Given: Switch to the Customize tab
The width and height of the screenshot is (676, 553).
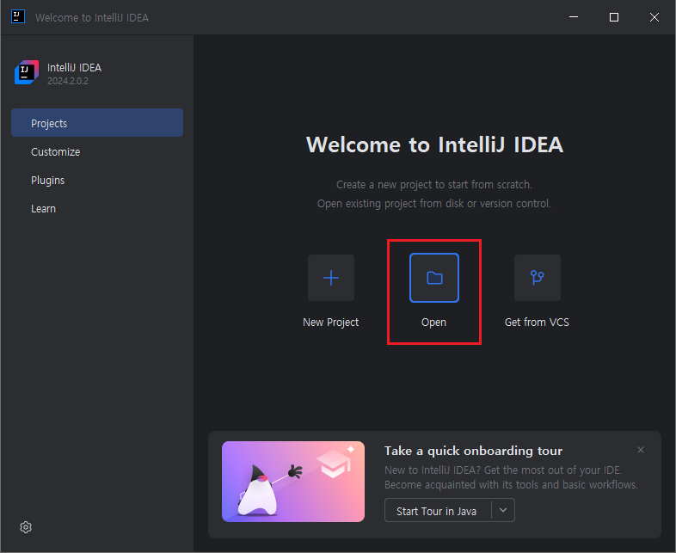Looking at the screenshot, I should (56, 152).
